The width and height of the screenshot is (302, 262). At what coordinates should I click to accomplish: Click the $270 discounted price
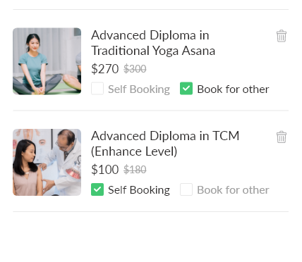(x=105, y=69)
